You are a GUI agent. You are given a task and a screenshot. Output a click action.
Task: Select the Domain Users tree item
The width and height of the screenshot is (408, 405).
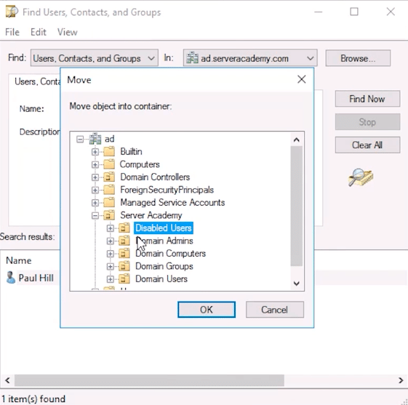tap(161, 278)
